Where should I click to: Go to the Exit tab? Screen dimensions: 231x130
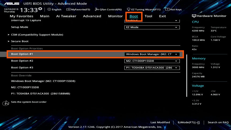coord(162,16)
